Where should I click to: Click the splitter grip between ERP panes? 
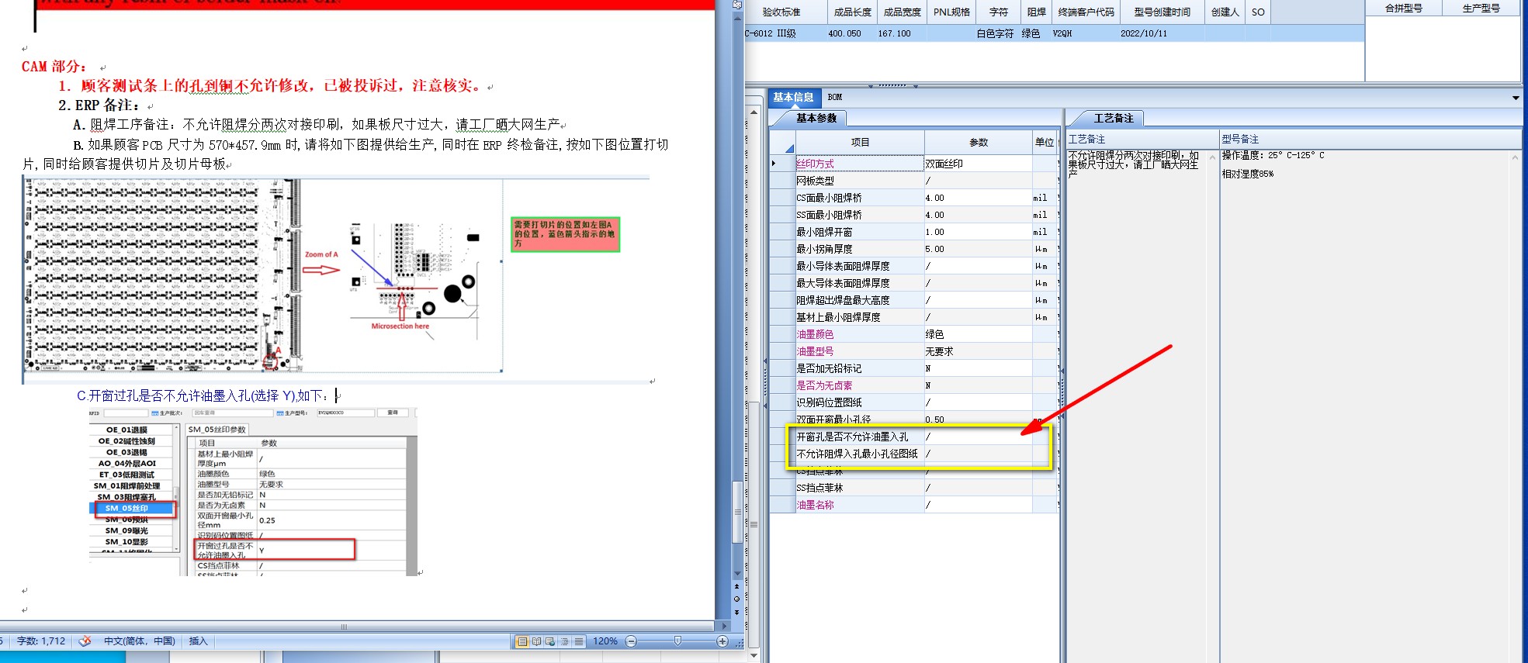pyautogui.click(x=892, y=85)
